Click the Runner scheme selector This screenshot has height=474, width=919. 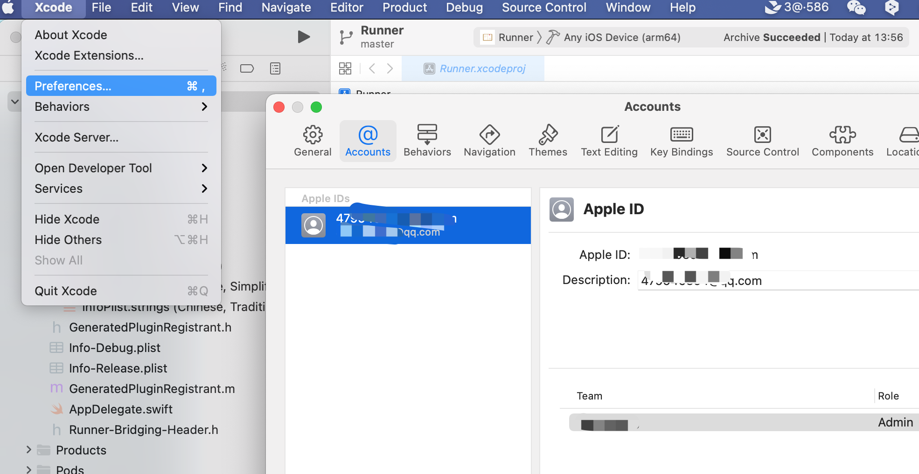pyautogui.click(x=507, y=37)
